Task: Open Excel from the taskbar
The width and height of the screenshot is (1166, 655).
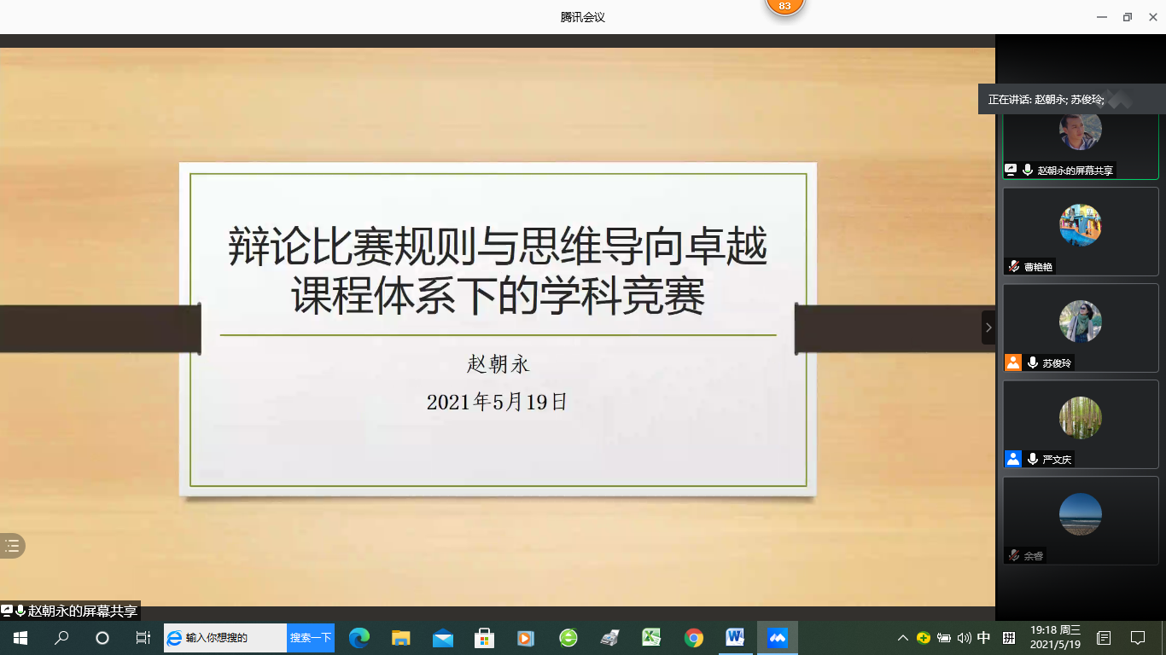Action: pyautogui.click(x=651, y=638)
